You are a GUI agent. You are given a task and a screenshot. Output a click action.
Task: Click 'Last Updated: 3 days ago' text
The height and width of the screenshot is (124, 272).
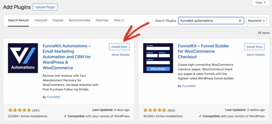(x=111, y=110)
